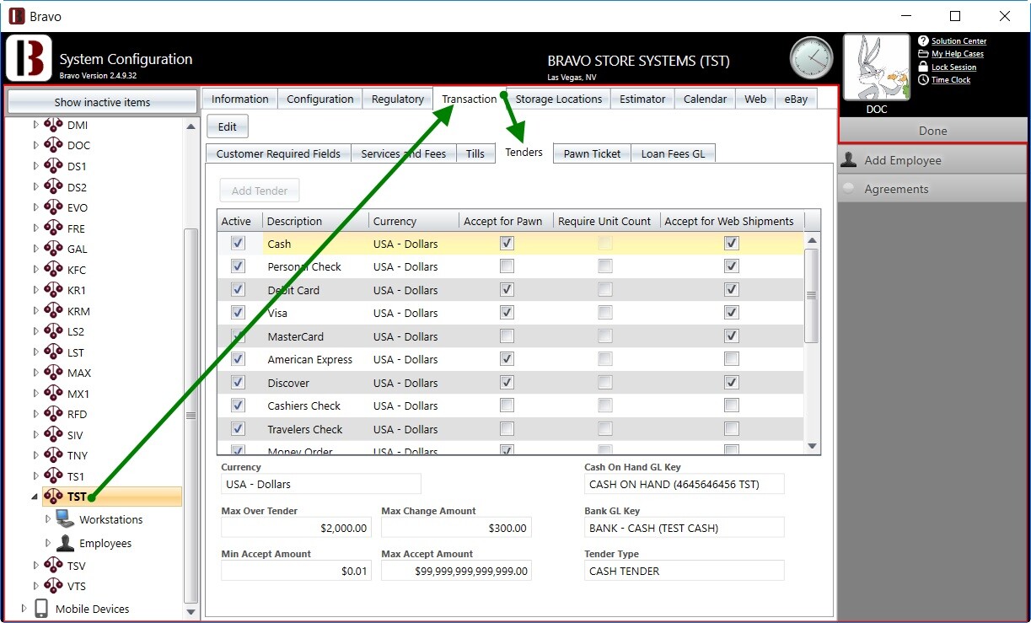Image resolution: width=1031 pixels, height=623 pixels.
Task: Click the Bravo logo in the header
Action: point(30,58)
